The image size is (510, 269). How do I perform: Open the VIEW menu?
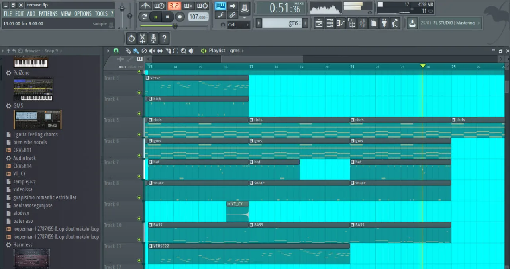click(x=66, y=14)
